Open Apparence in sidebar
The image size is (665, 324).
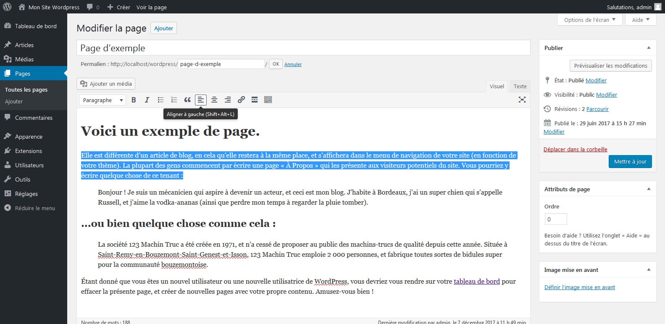click(34, 137)
